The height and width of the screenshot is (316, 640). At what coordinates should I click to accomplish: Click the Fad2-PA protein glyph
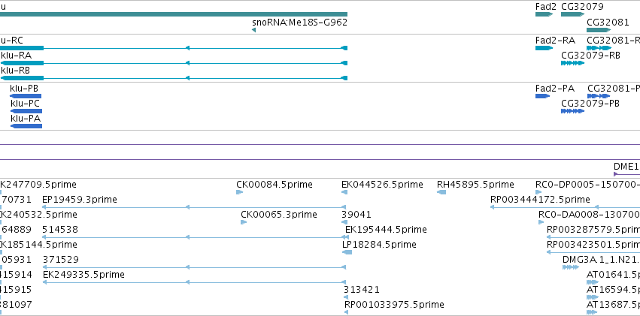tap(542, 96)
